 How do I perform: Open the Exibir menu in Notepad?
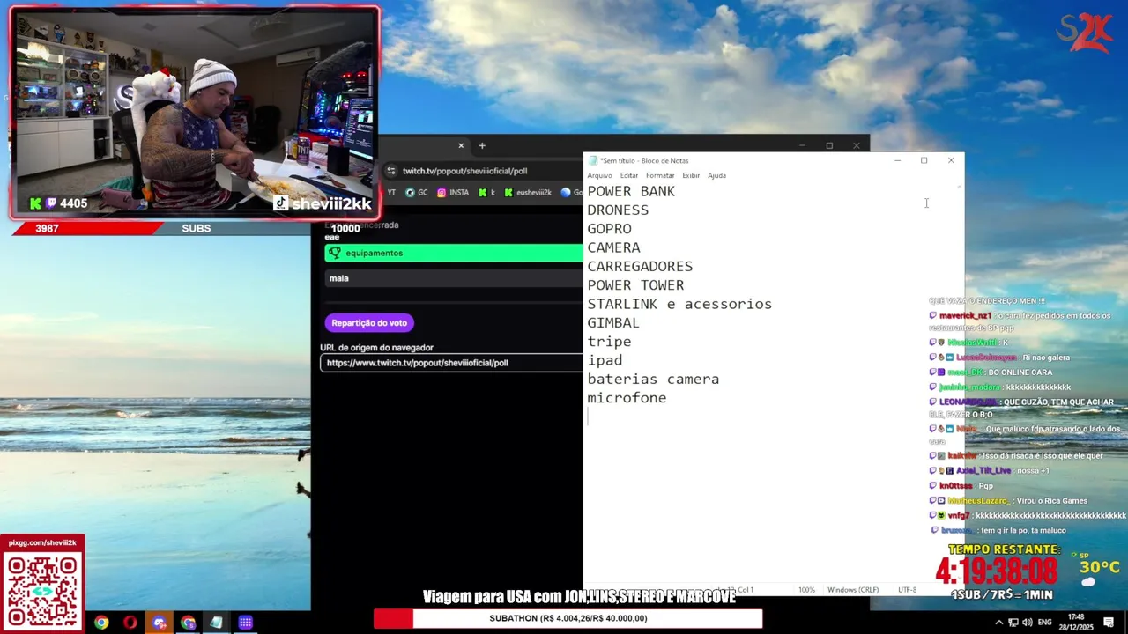coord(691,175)
